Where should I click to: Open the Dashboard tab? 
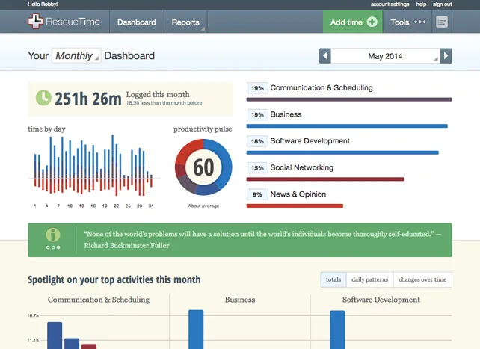[x=137, y=22]
